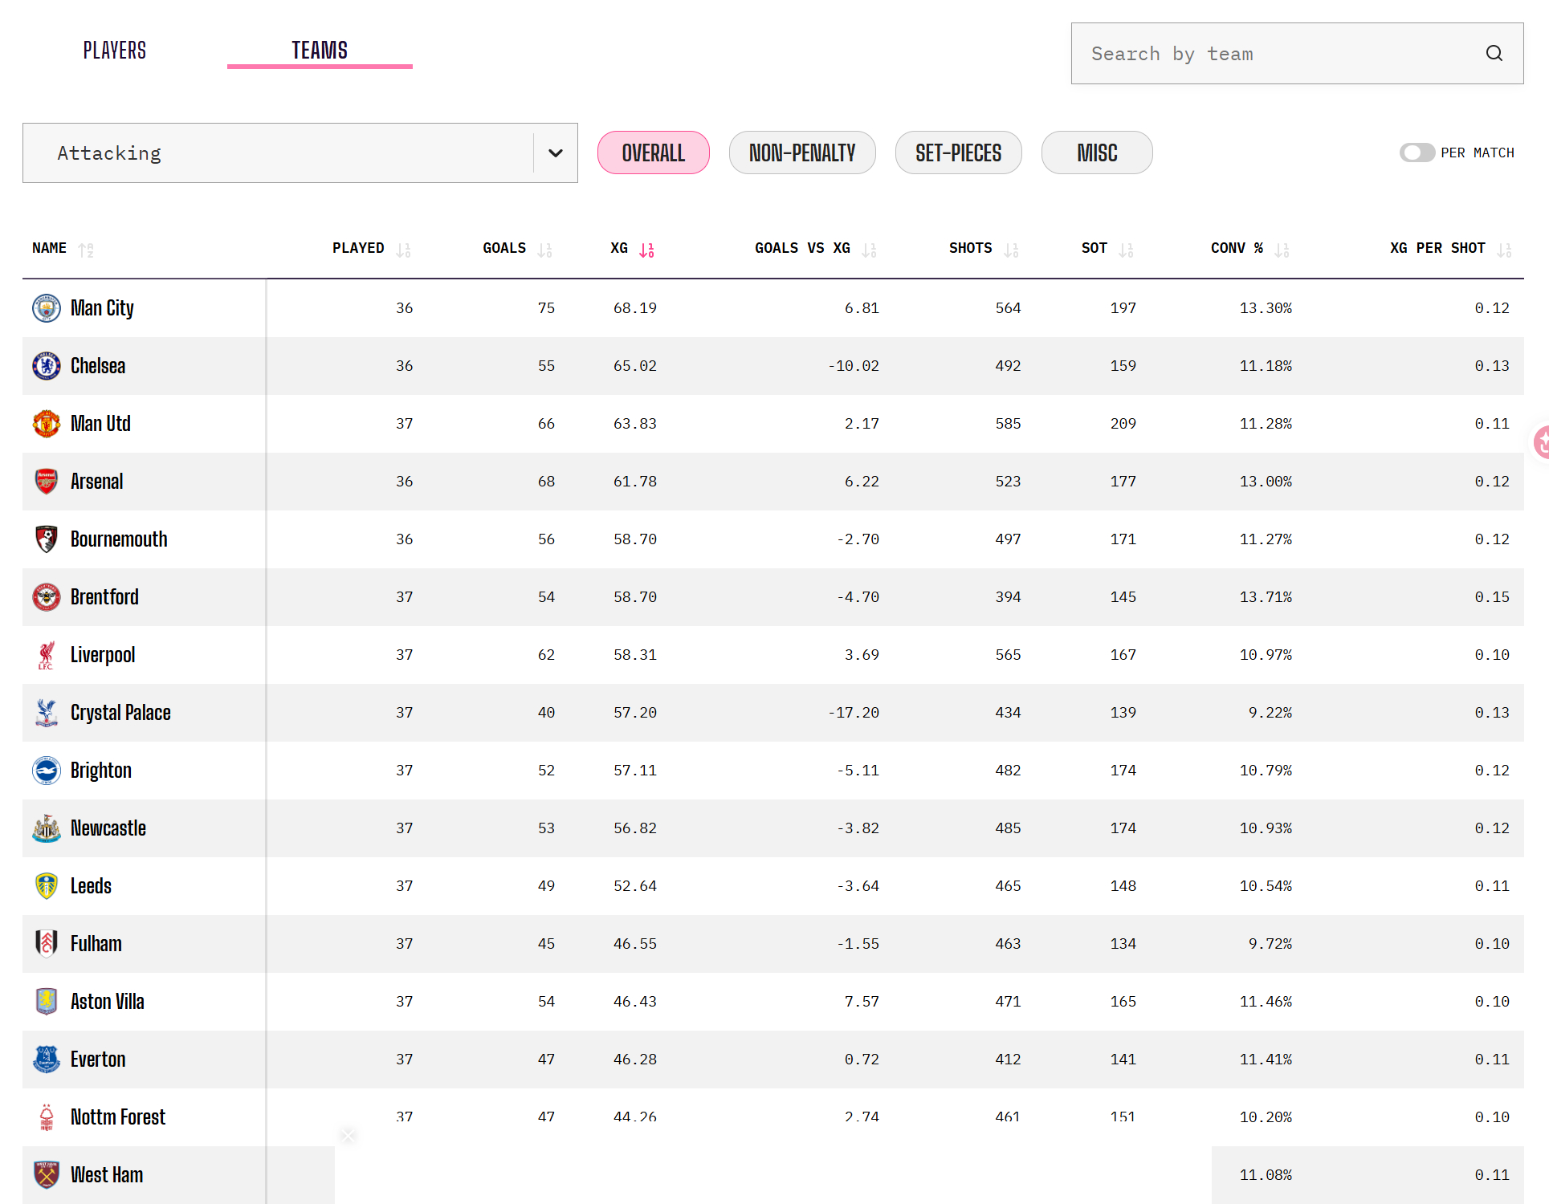Image resolution: width=1549 pixels, height=1204 pixels.
Task: Open the Nottm Forest team link
Action: click(x=118, y=1117)
